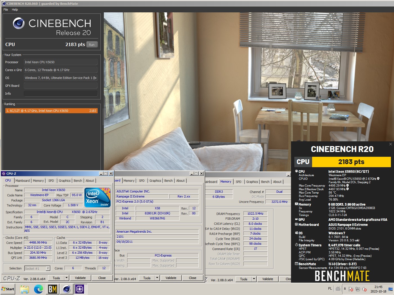Open Graphics tab in first CPU-Z window
The image size is (394, 295).
tap(65, 181)
